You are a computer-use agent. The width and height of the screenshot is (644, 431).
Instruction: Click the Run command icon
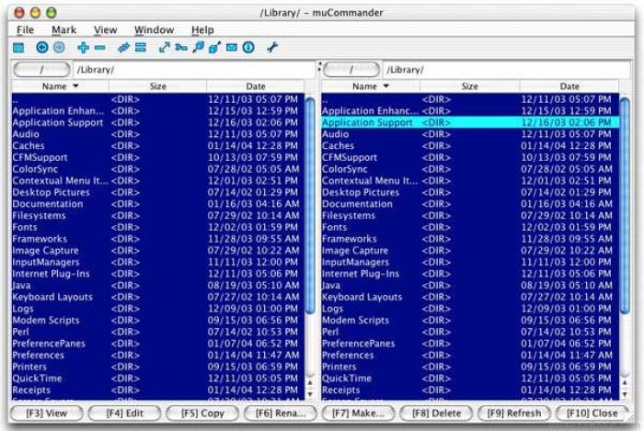tap(181, 48)
